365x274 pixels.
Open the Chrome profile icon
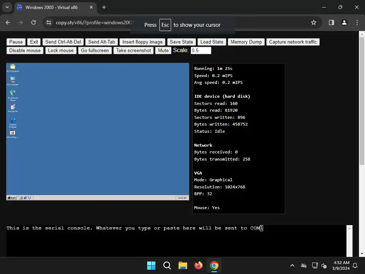[x=344, y=22]
